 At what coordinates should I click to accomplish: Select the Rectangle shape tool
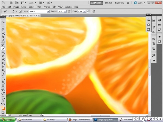[3, 86]
